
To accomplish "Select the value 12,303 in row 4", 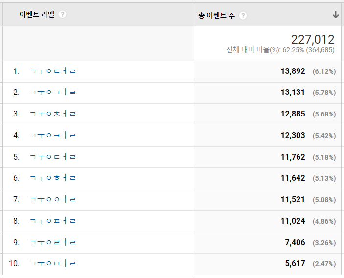I will pyautogui.click(x=293, y=135).
